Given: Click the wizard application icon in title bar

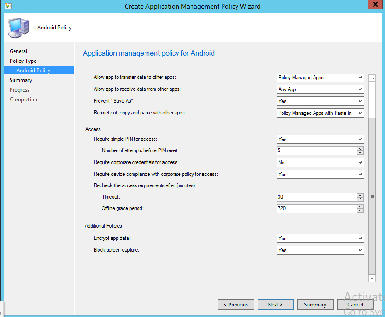Looking at the screenshot, I should coord(8,6).
